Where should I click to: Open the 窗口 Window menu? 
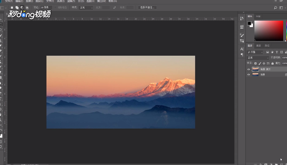pyautogui.click(x=101, y=1)
